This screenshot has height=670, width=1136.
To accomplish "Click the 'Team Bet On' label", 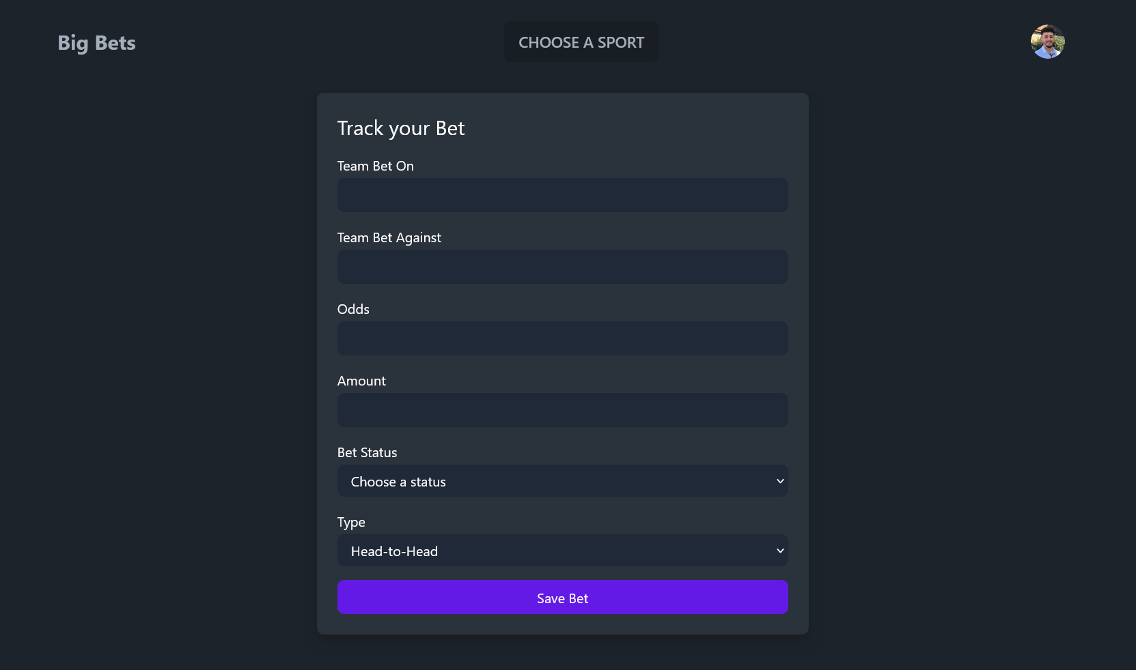I will click(375, 166).
